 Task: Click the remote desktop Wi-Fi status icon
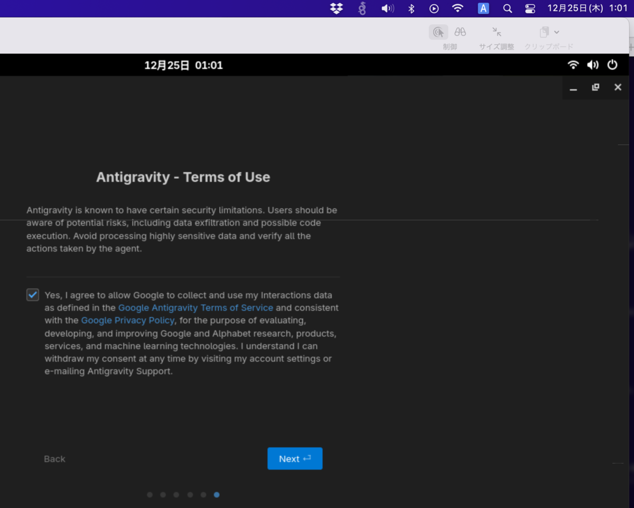pos(573,65)
